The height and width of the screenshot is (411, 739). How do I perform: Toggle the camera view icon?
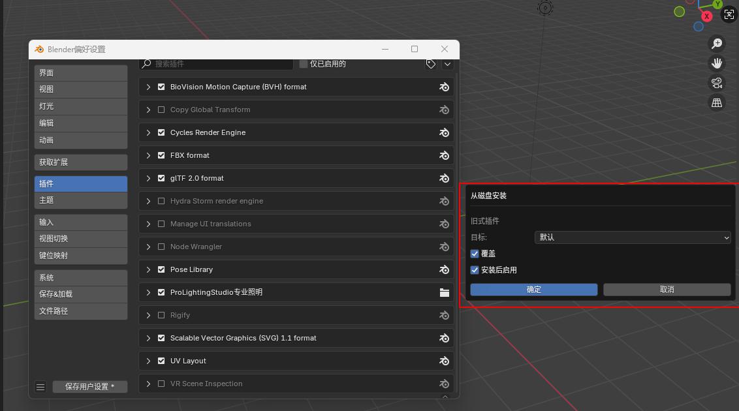[x=717, y=83]
